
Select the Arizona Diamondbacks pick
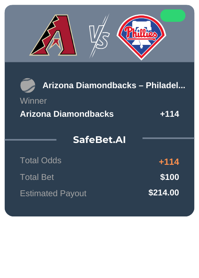(x=66, y=114)
